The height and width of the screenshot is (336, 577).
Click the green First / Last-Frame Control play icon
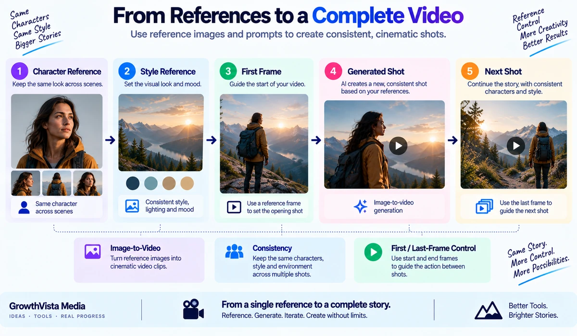[373, 252]
